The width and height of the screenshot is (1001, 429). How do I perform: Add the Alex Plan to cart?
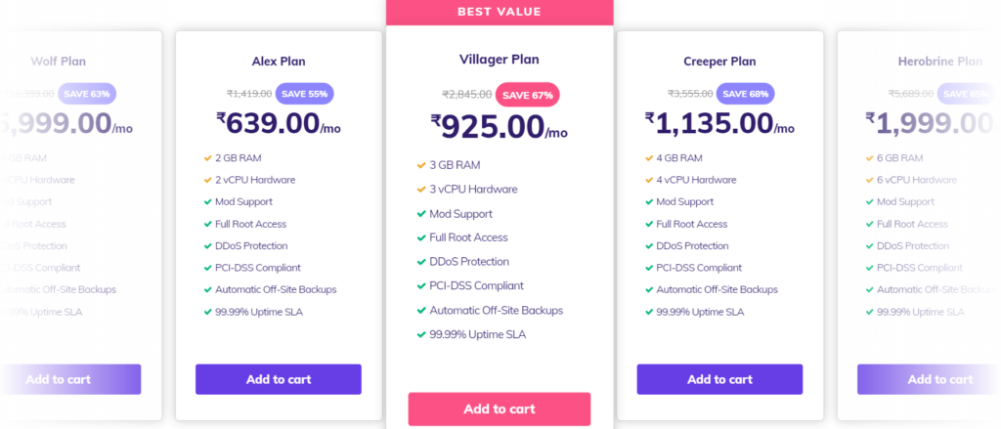tap(279, 379)
